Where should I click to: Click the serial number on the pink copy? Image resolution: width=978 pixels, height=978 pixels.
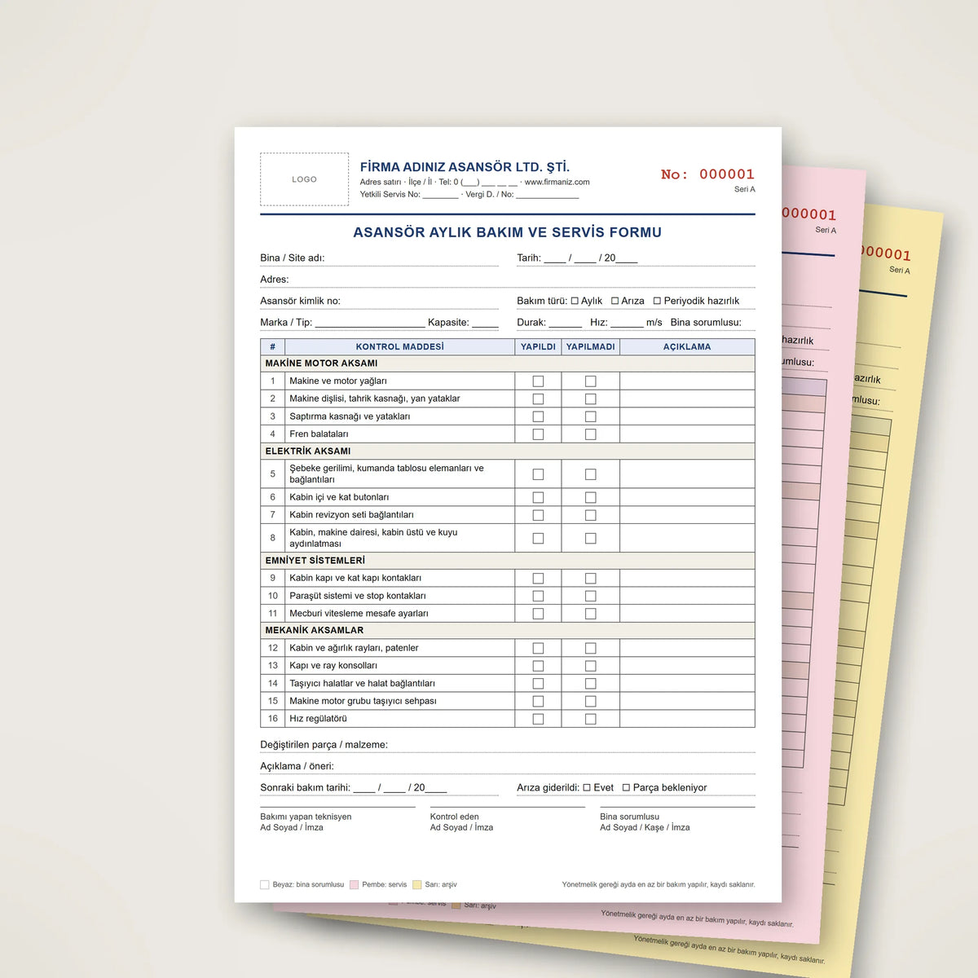[809, 214]
